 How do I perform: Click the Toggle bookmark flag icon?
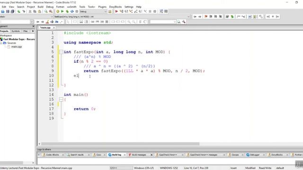206,17
